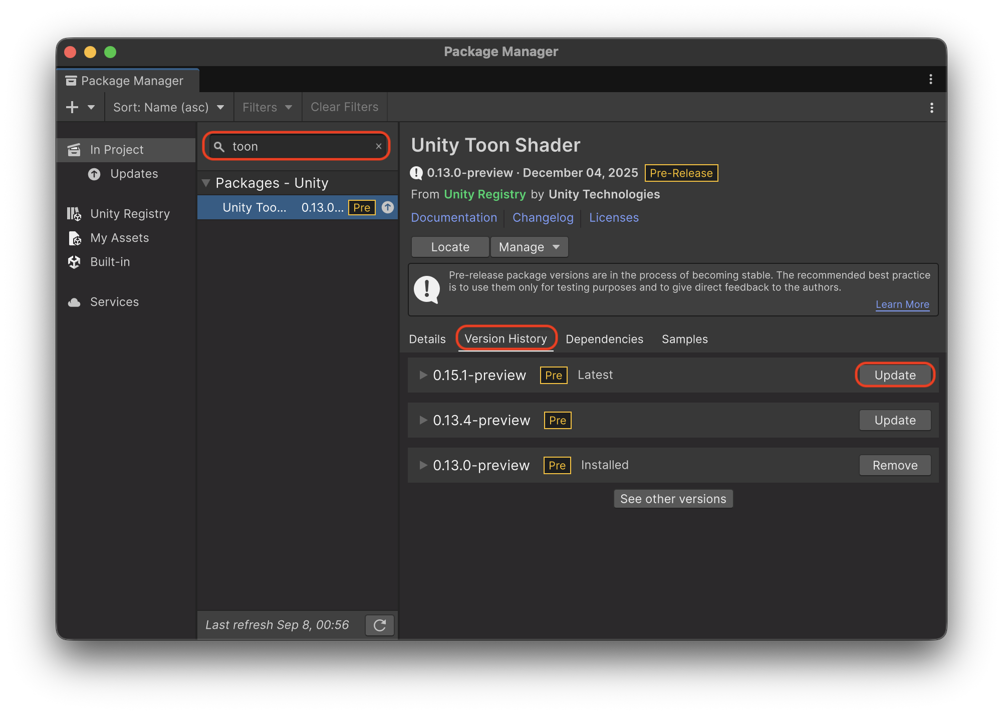Screen dimensions: 1003x714
Task: Switch to the Samples tab
Action: pyautogui.click(x=685, y=339)
